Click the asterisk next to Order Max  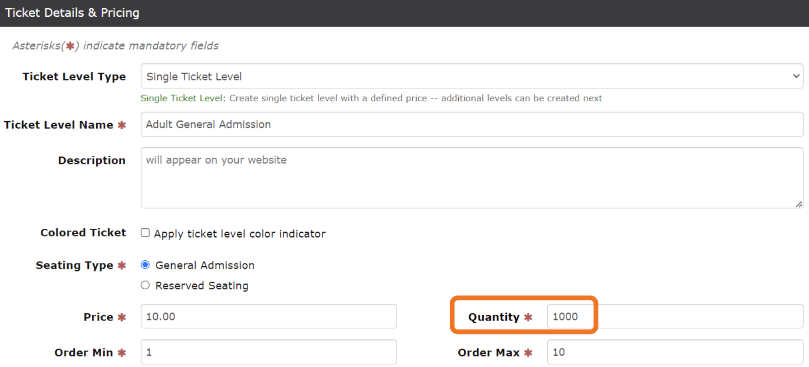pos(528,353)
